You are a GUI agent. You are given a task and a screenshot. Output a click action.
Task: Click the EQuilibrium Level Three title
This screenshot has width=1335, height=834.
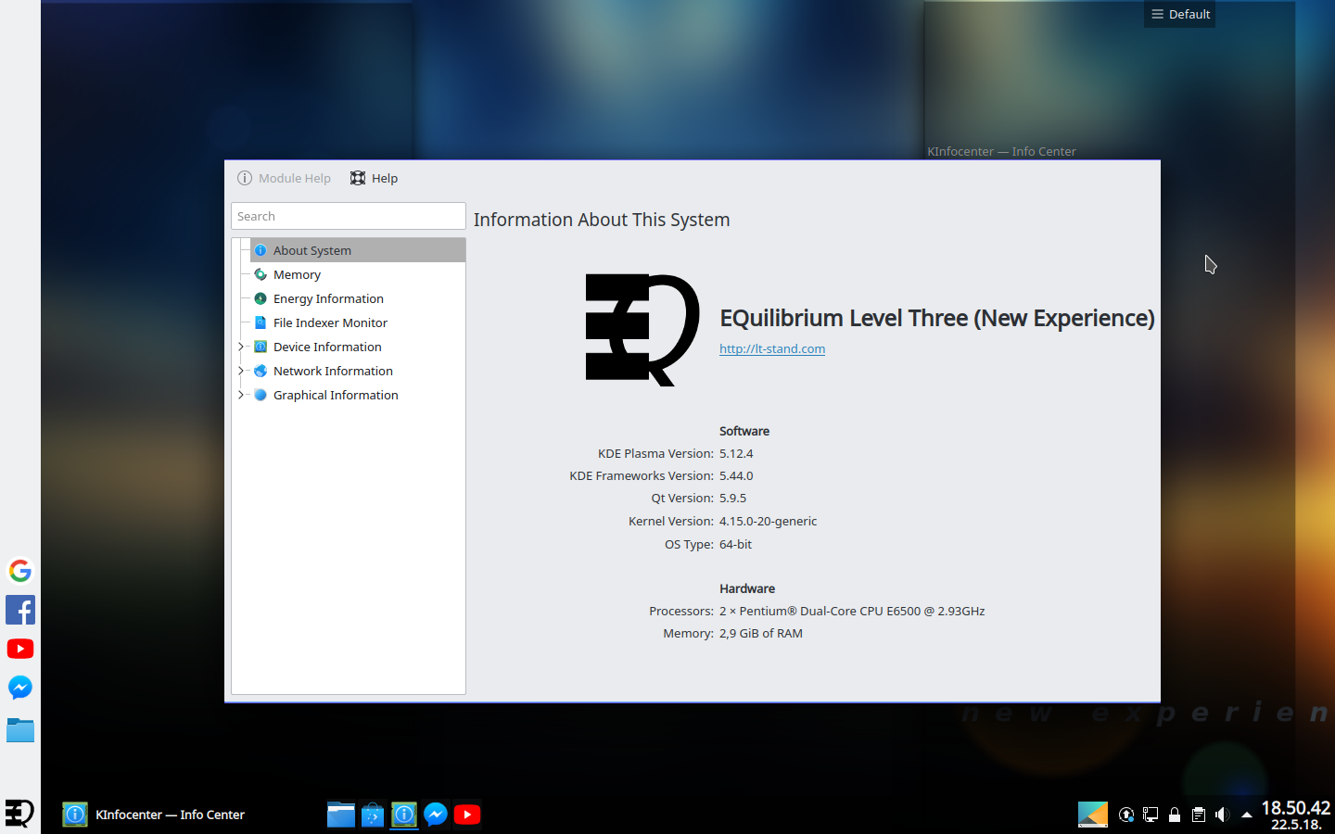(937, 318)
